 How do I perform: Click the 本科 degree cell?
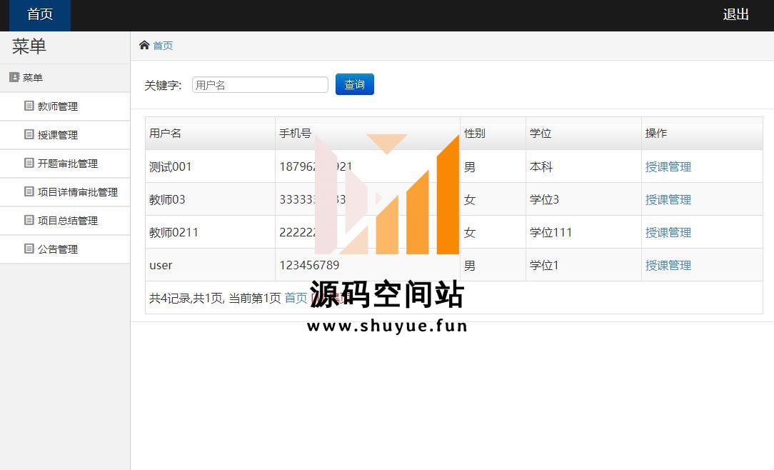[x=583, y=167]
